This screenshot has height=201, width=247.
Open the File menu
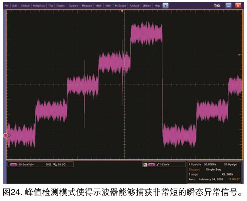(6, 6)
